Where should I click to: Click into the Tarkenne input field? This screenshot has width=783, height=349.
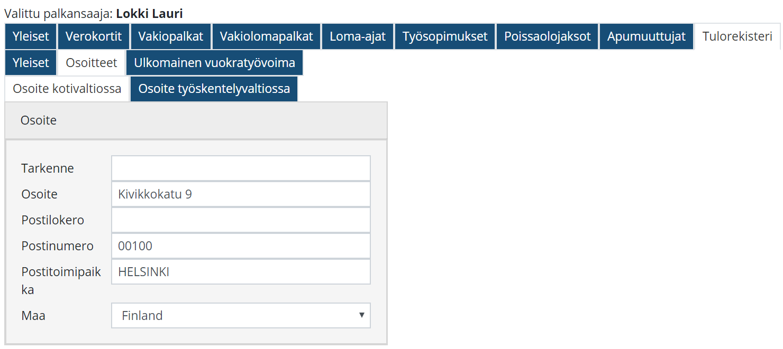click(x=241, y=168)
